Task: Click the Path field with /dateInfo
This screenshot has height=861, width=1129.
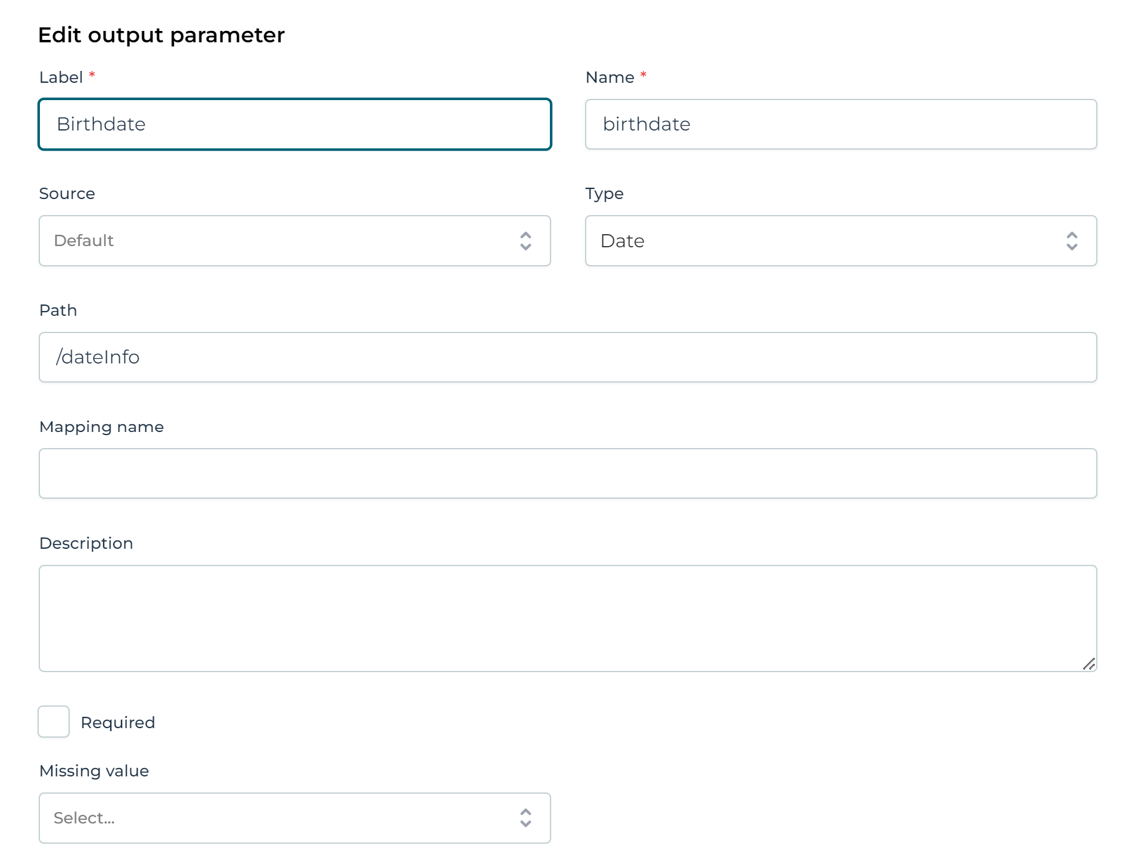Action: pos(567,357)
